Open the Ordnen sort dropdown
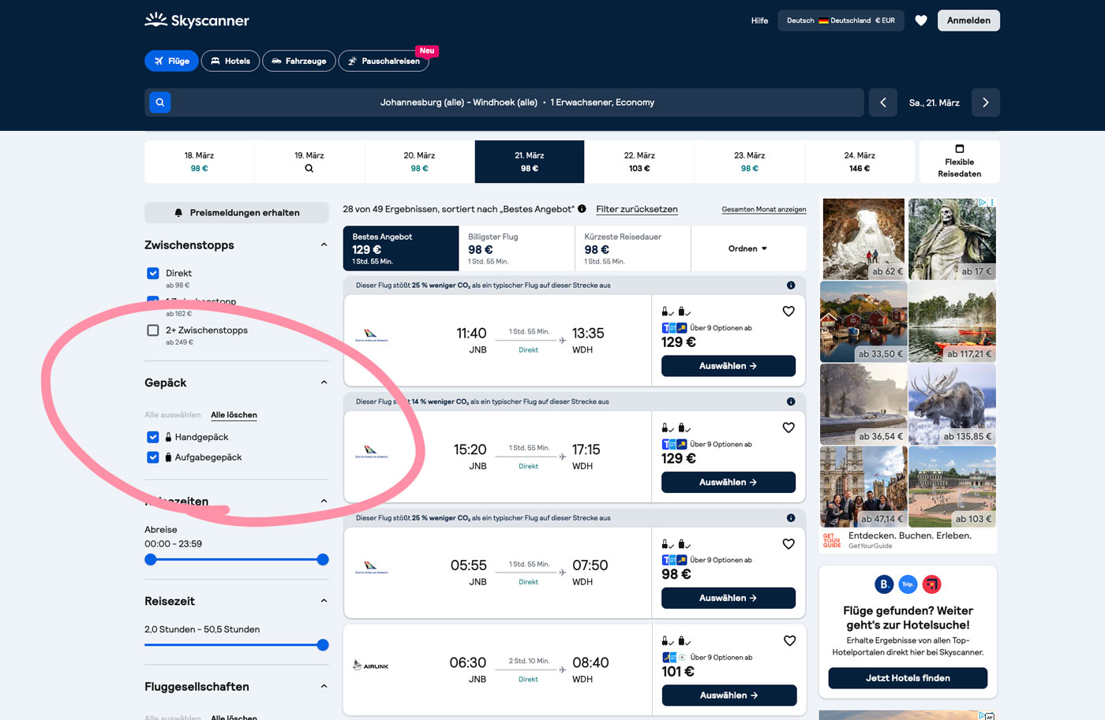 click(747, 248)
